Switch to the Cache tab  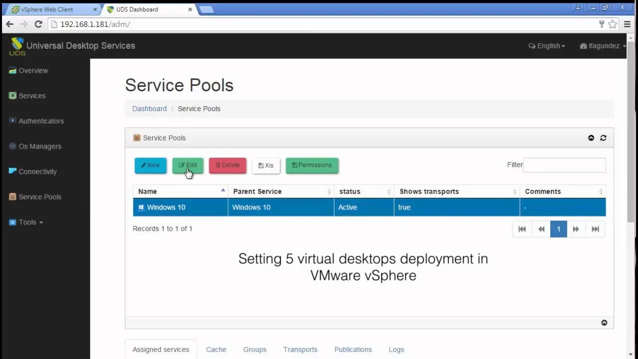(x=216, y=350)
